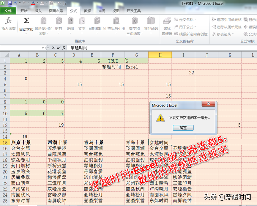Expand the Use in Formula dropdown arrow
The image size is (257, 206).
pyautogui.click(x=195, y=27)
